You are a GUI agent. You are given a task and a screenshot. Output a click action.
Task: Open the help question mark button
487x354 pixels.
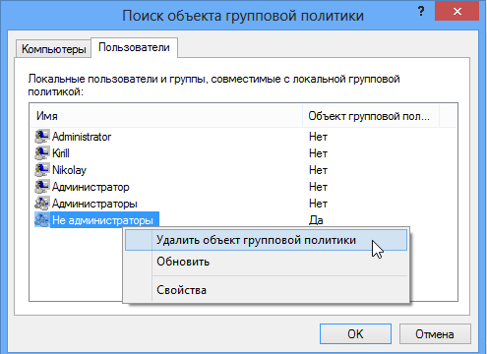pos(421,12)
